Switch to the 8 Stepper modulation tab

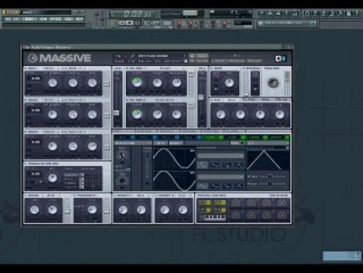coord(278,138)
